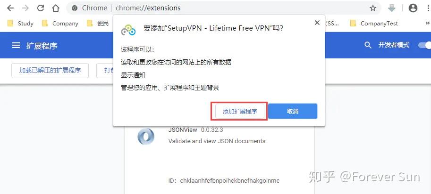Click the 添加扩展程序 button
Screen dimensions: 431x194
coord(240,111)
